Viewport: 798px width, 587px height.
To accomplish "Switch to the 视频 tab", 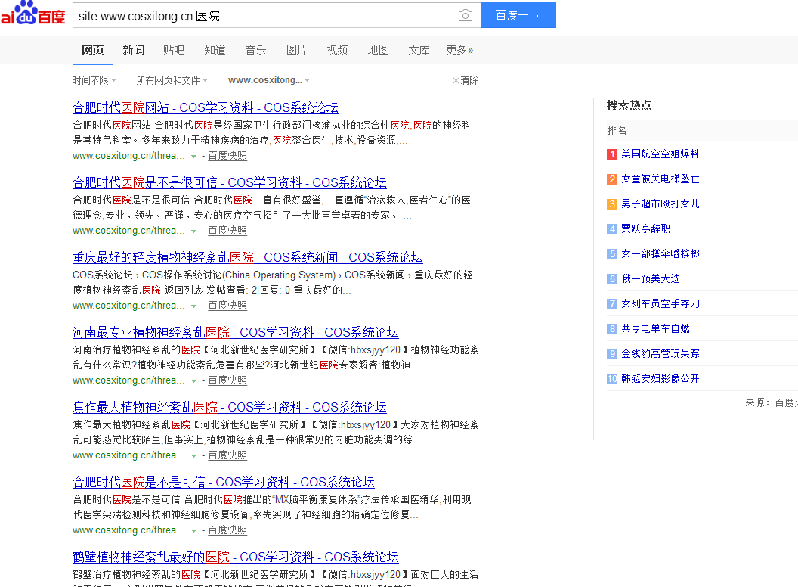I will (x=337, y=50).
